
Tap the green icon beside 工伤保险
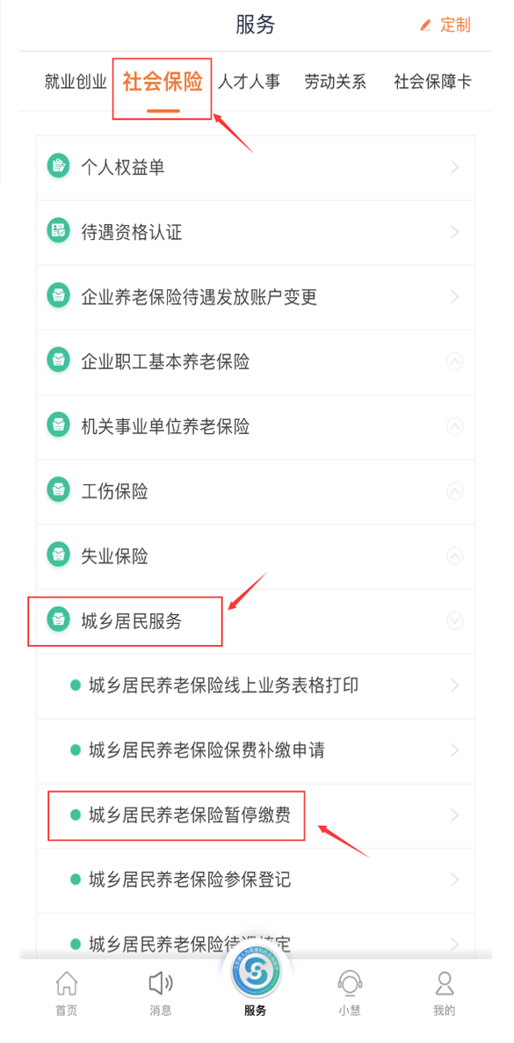click(x=59, y=491)
